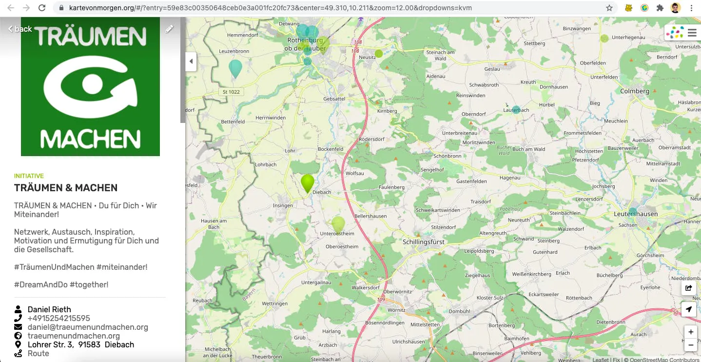Select the light green pin at Unteroestheim
This screenshot has height=362, width=701.
tap(338, 225)
